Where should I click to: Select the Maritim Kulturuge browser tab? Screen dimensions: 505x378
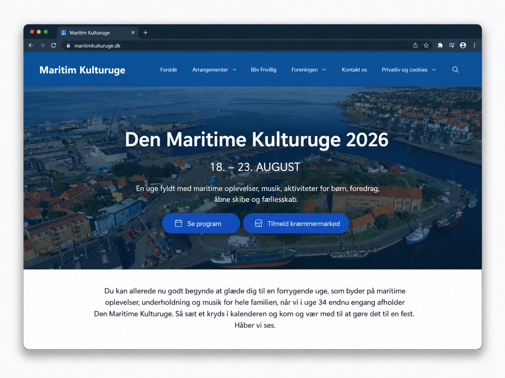(x=98, y=33)
